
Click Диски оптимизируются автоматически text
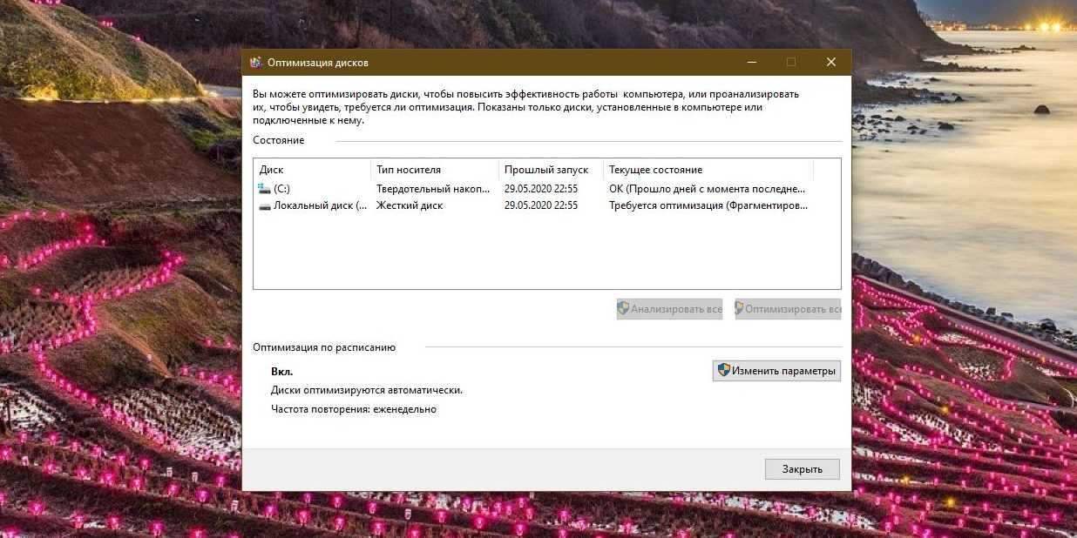pos(367,390)
